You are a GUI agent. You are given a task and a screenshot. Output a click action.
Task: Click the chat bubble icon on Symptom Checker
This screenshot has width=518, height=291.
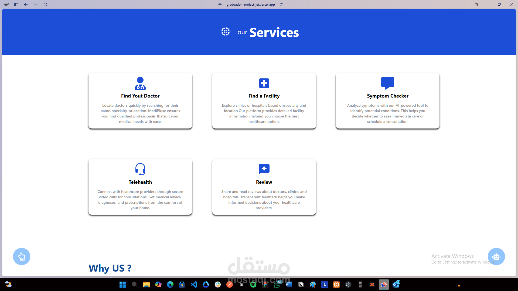click(x=388, y=83)
